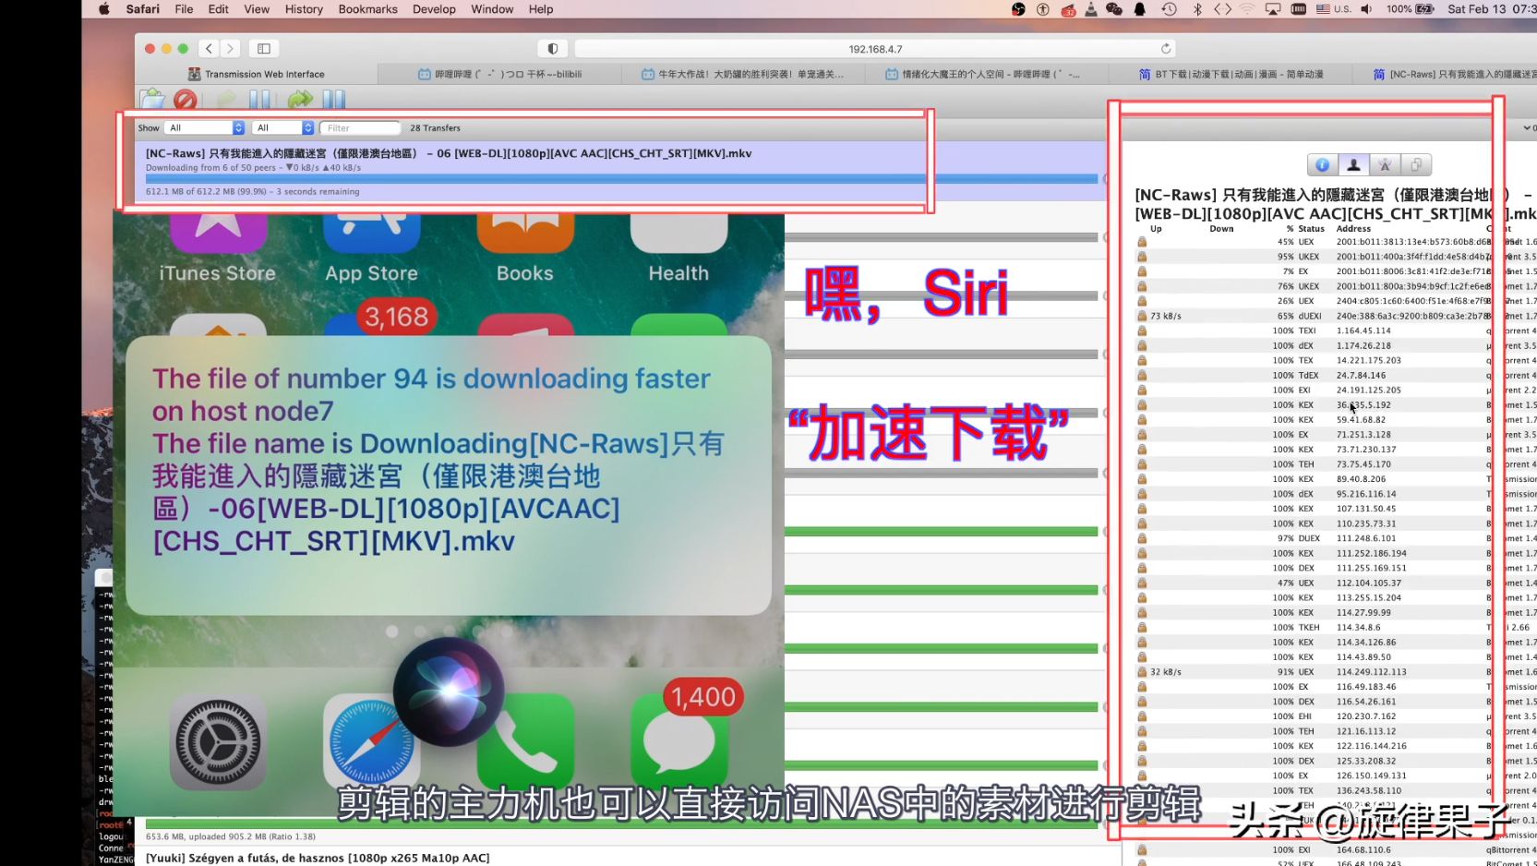
Task: Open the Develop menu
Action: 434,9
